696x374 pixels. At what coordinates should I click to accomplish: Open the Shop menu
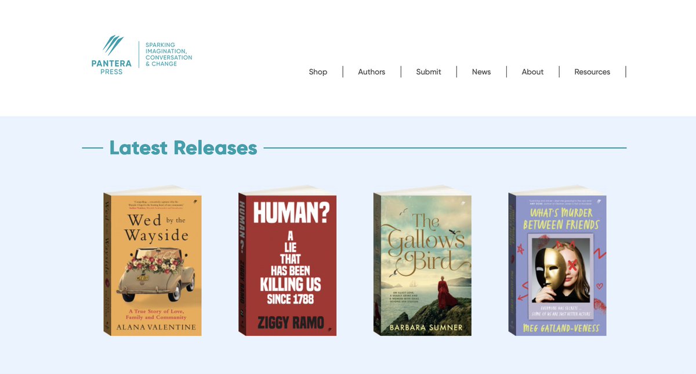[318, 72]
